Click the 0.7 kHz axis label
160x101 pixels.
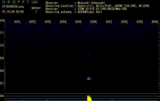[x=2, y=83]
